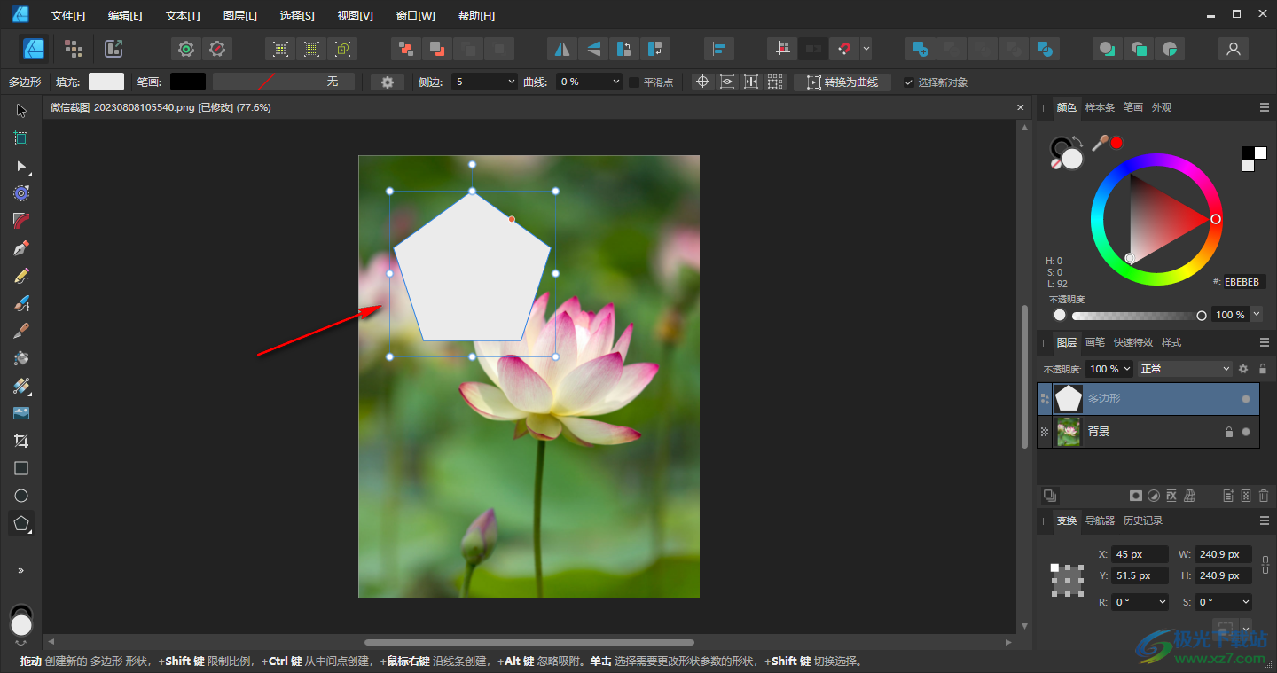Viewport: 1277px width, 673px height.
Task: Add a mask layer icon
Action: (1135, 496)
